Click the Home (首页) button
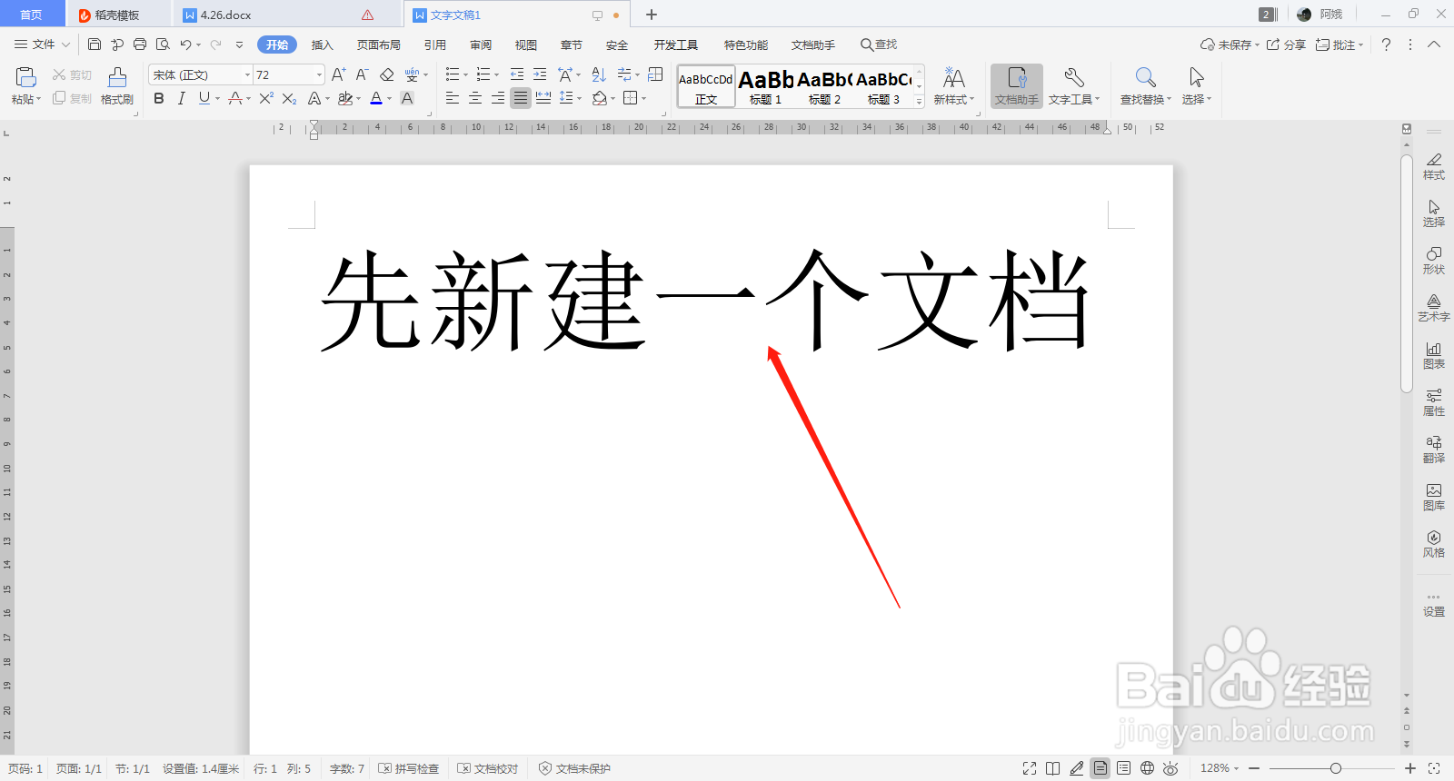1454x781 pixels. tap(32, 15)
